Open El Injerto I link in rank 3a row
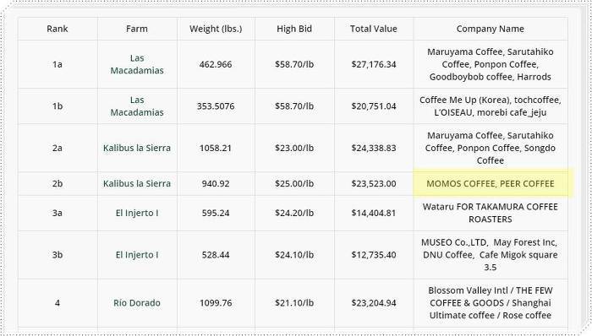592x336 pixels. point(137,213)
